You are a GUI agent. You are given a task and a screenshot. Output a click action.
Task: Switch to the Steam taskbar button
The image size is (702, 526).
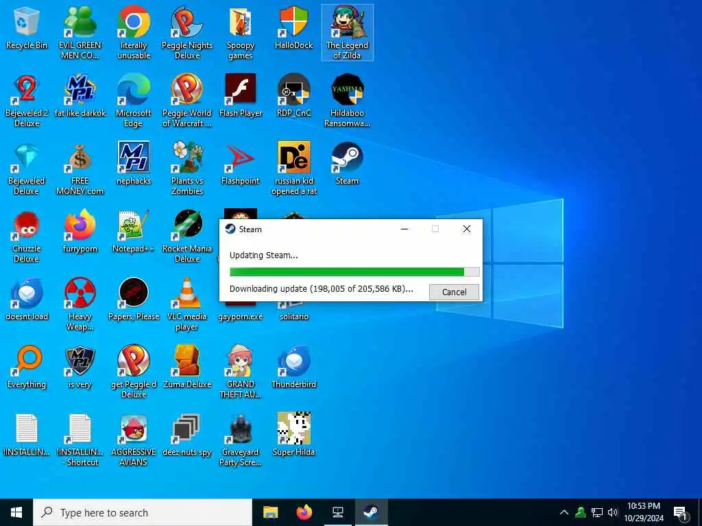pyautogui.click(x=371, y=512)
